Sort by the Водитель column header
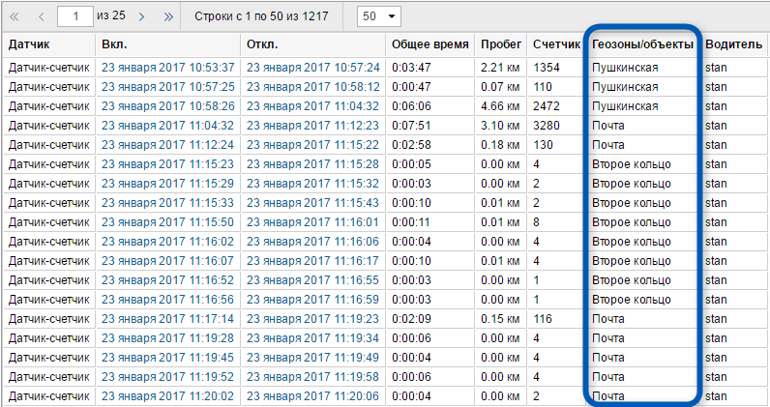 [x=733, y=44]
